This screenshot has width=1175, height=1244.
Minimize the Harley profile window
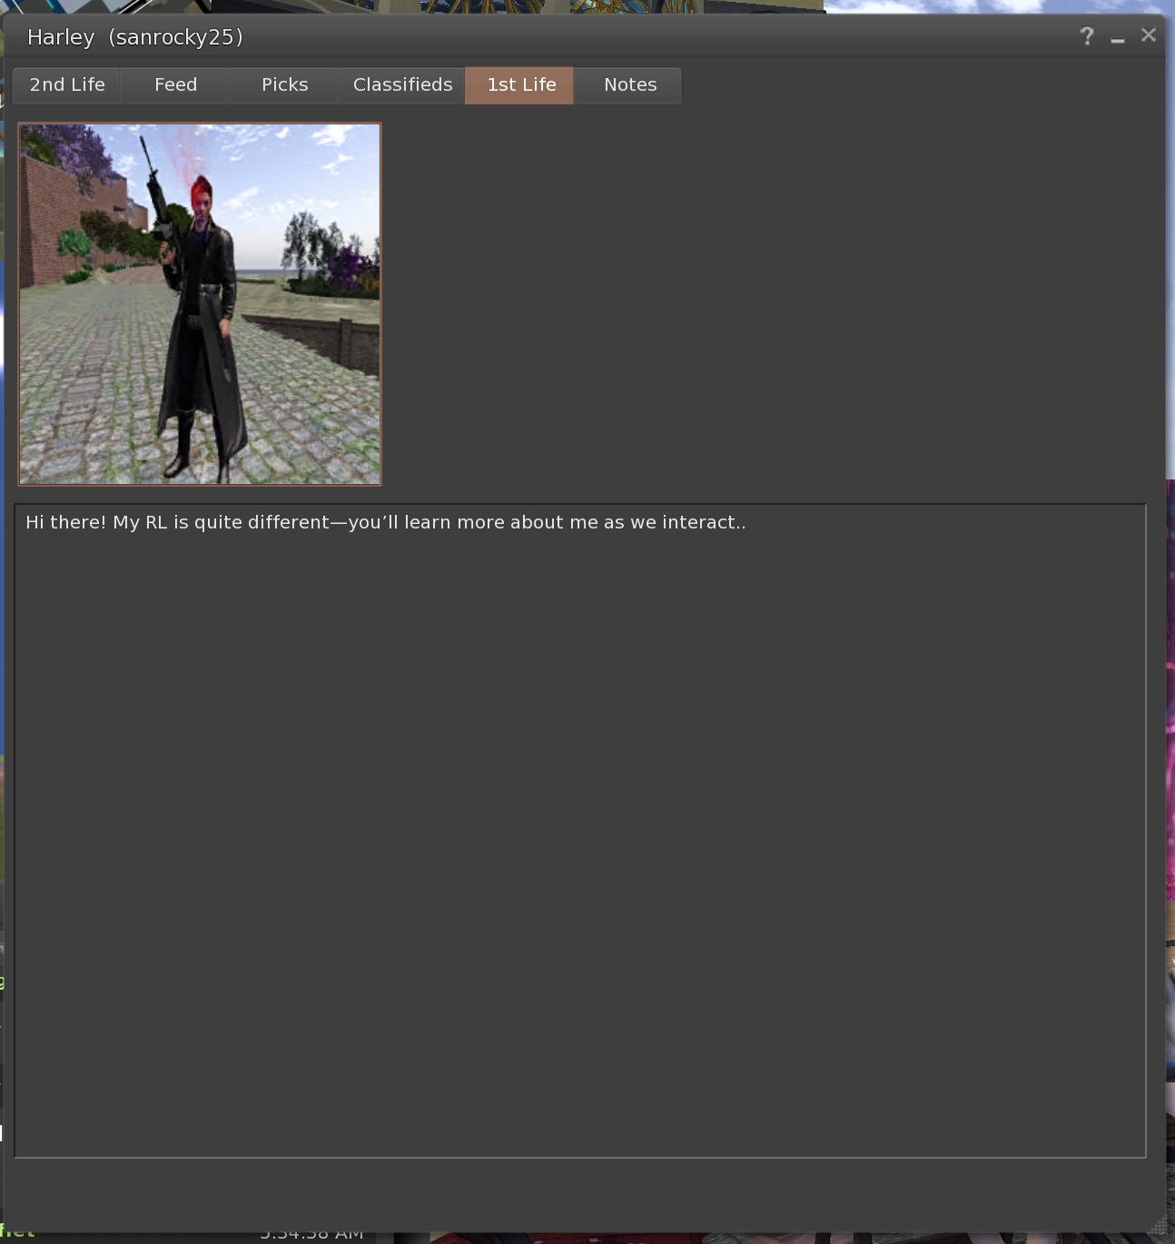pos(1116,38)
